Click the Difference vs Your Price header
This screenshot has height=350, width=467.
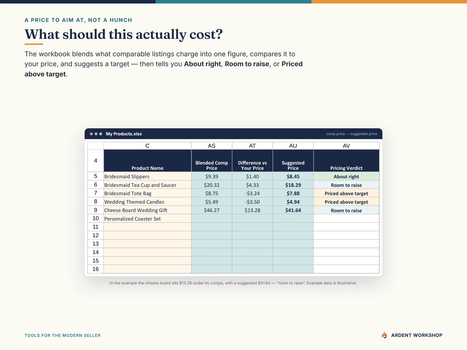252,161
